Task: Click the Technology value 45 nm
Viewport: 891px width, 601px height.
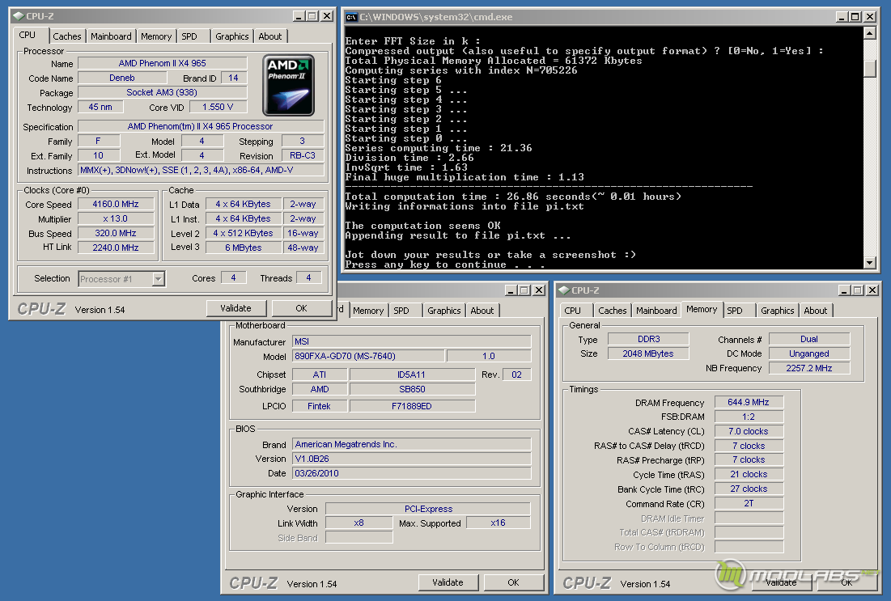Action: [100, 107]
